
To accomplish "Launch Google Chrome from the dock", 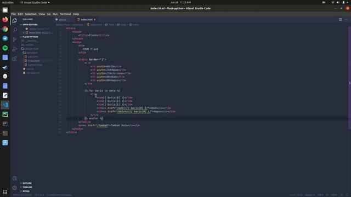I will coord(5,29).
